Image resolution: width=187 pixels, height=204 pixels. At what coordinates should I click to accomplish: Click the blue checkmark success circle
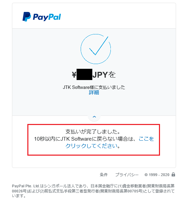pos(96,49)
